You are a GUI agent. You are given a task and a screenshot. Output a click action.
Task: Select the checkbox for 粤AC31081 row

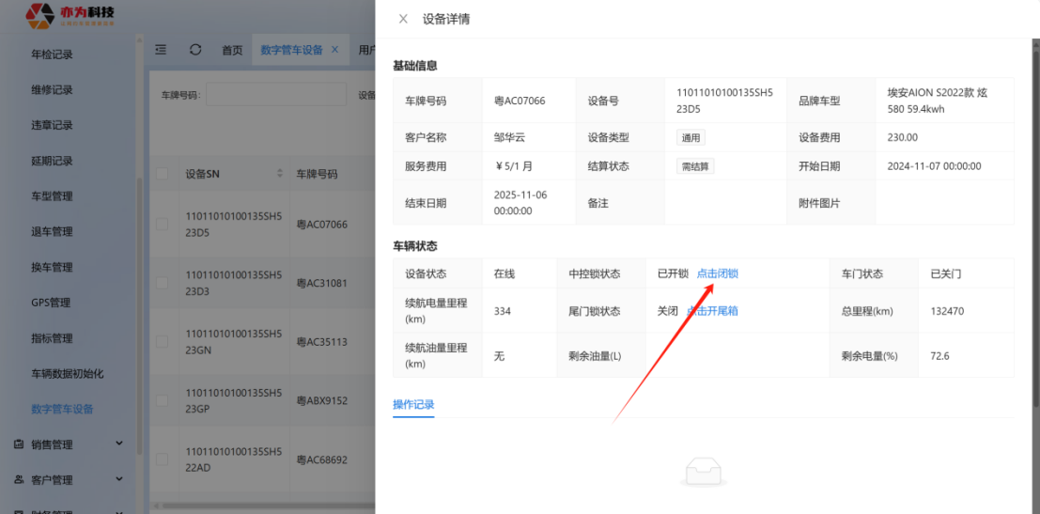click(x=163, y=283)
